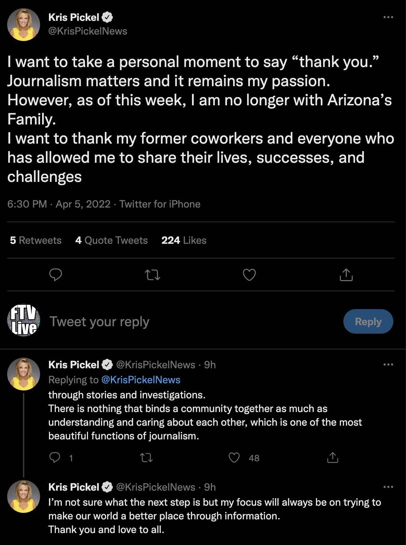Reply to the stories and investigations tweet

pos(55,457)
